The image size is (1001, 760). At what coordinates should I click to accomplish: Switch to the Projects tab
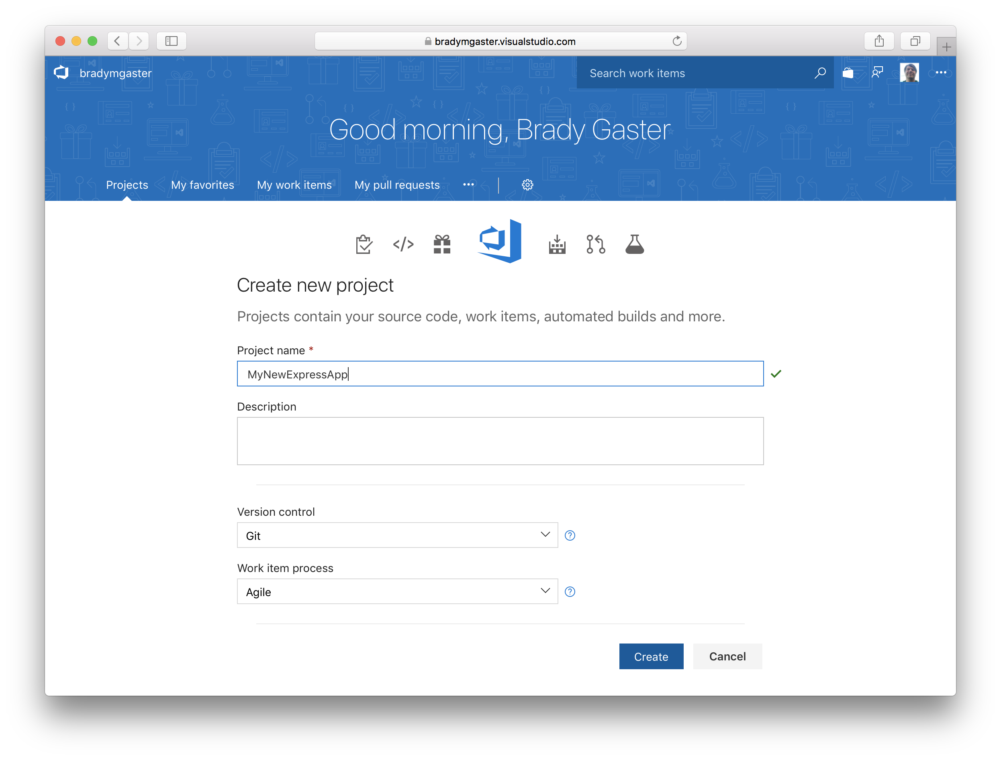[x=128, y=184]
